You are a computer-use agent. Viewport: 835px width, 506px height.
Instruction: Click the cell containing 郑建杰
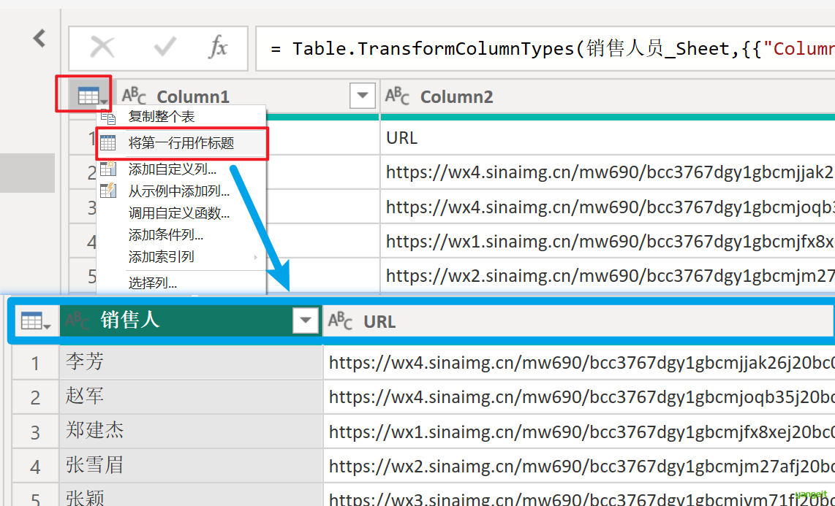pos(95,431)
